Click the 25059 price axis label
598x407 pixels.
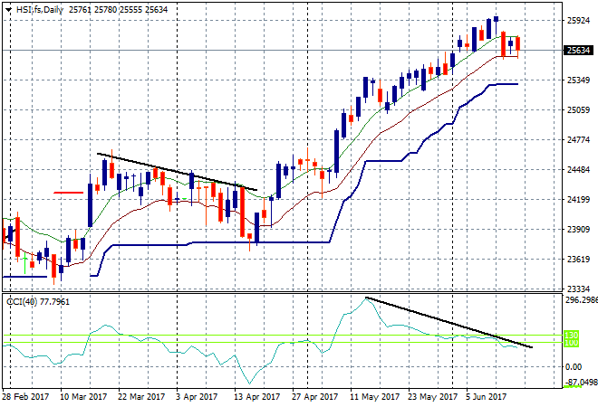click(x=579, y=110)
